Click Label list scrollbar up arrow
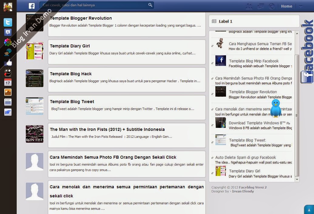 (x=297, y=33)
